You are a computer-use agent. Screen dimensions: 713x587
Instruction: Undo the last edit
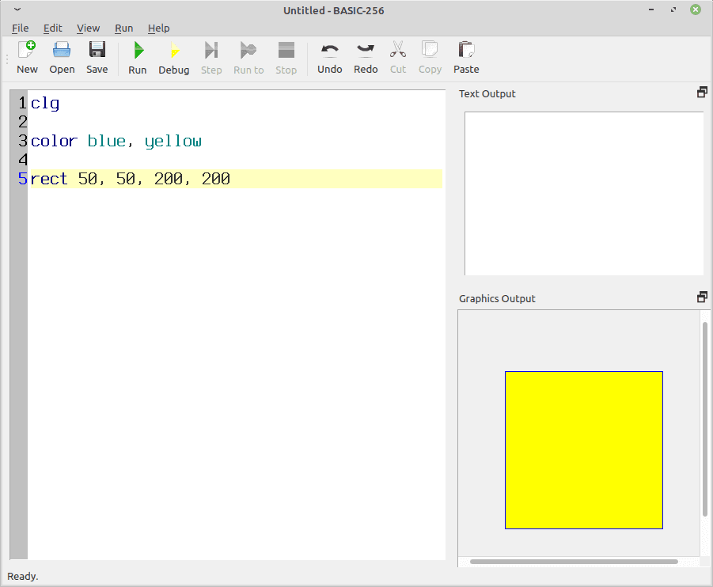(329, 58)
